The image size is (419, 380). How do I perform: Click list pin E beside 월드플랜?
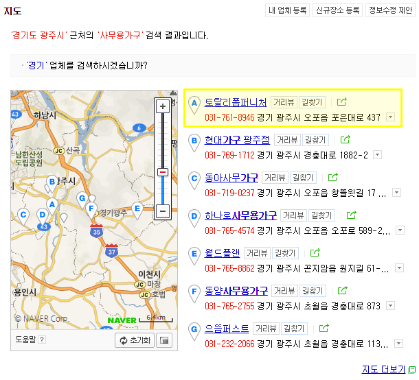click(194, 256)
